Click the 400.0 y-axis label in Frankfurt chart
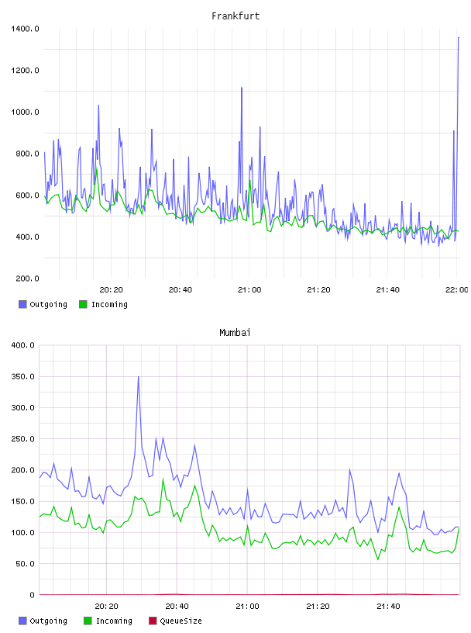 tap(27, 237)
